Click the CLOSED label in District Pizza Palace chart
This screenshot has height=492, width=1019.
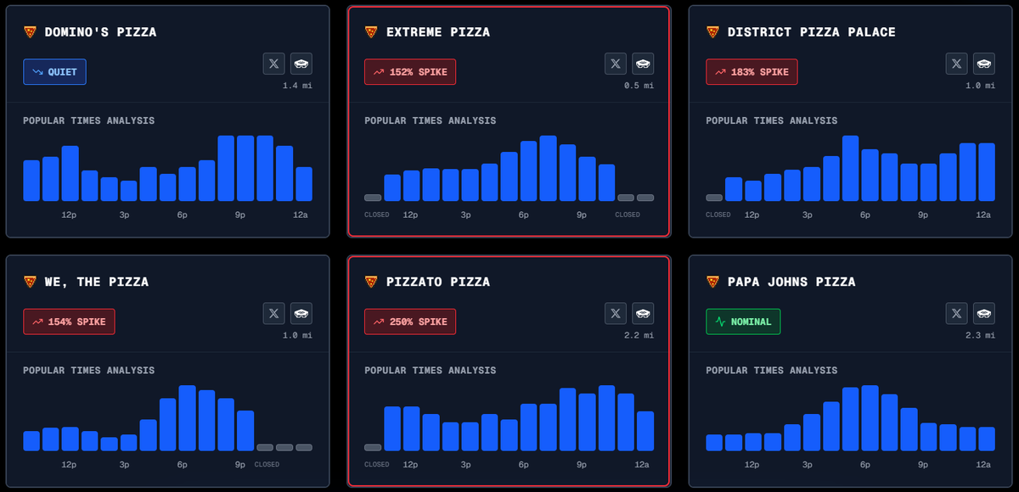[x=718, y=215]
